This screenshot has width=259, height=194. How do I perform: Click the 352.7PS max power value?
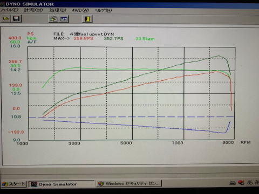(114, 39)
